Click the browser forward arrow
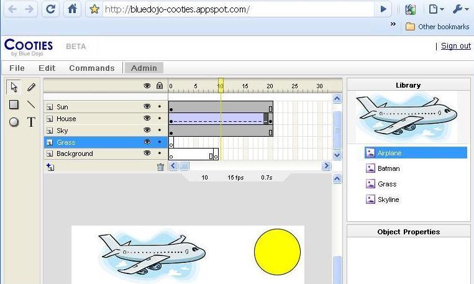Viewport: 474px width, 284px height. pyautogui.click(x=29, y=9)
